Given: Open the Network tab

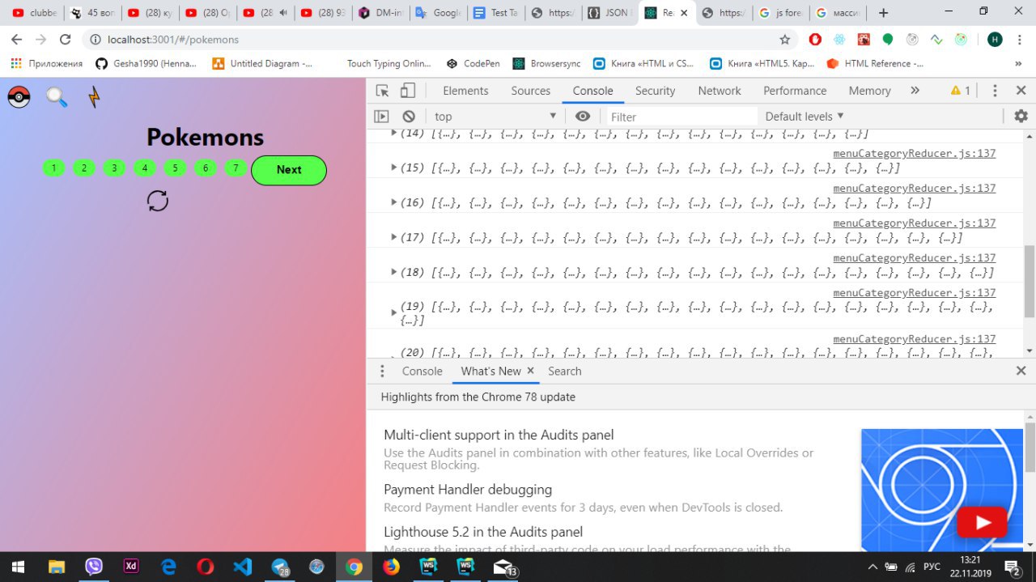Looking at the screenshot, I should tap(720, 91).
